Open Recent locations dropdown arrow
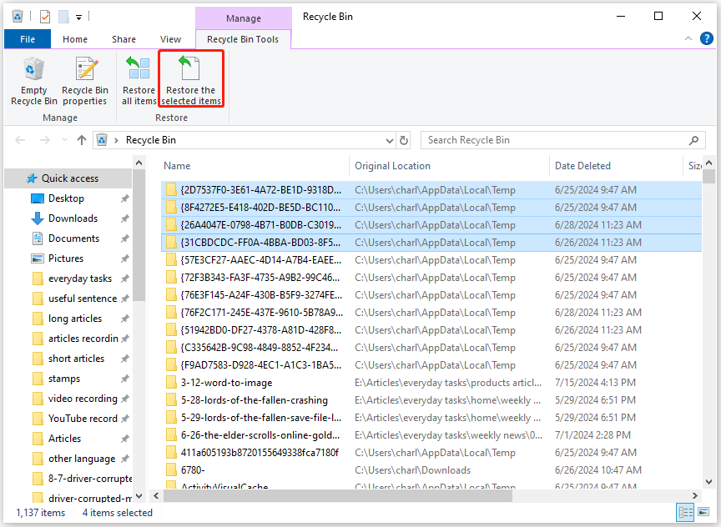Screen dimensions: 721x527 (64, 140)
